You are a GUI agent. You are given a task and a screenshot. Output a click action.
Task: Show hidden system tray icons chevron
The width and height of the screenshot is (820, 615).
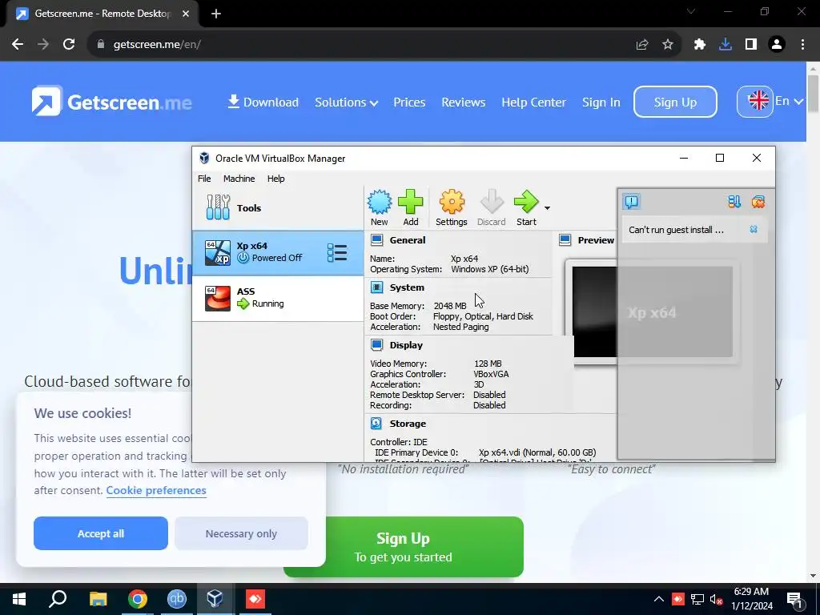click(659, 599)
